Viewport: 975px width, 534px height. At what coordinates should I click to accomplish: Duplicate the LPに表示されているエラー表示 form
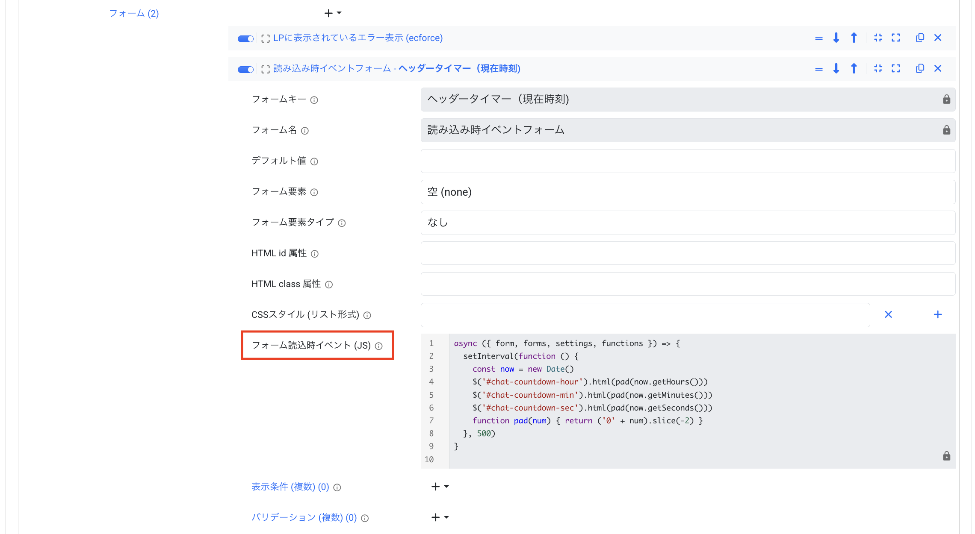(920, 38)
